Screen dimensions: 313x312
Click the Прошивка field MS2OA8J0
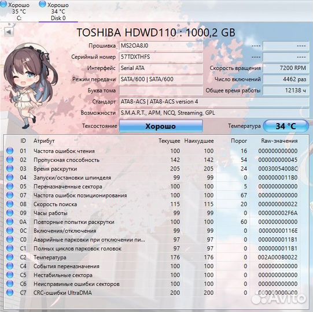(161, 46)
